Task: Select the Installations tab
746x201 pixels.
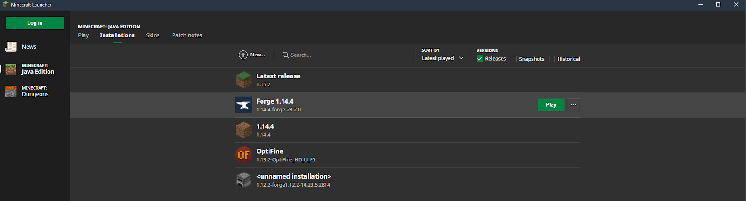Action: [x=117, y=35]
